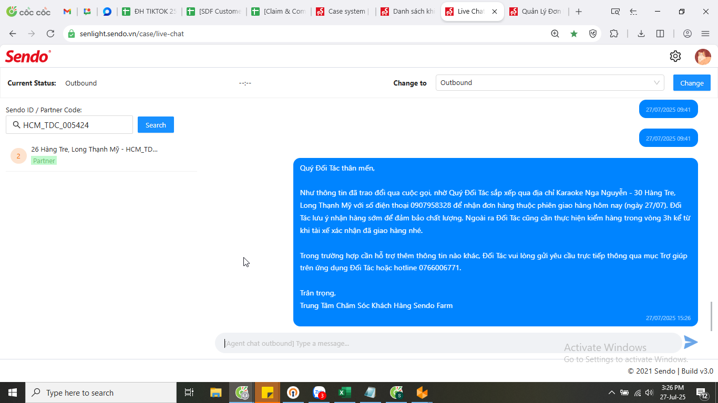Click the 27/07/2025 15:26 message timestamp
Viewport: 718px width, 403px height.
coord(668,318)
